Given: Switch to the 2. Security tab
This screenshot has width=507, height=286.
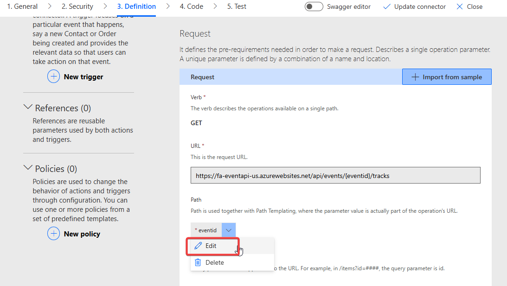Looking at the screenshot, I should 77,6.
